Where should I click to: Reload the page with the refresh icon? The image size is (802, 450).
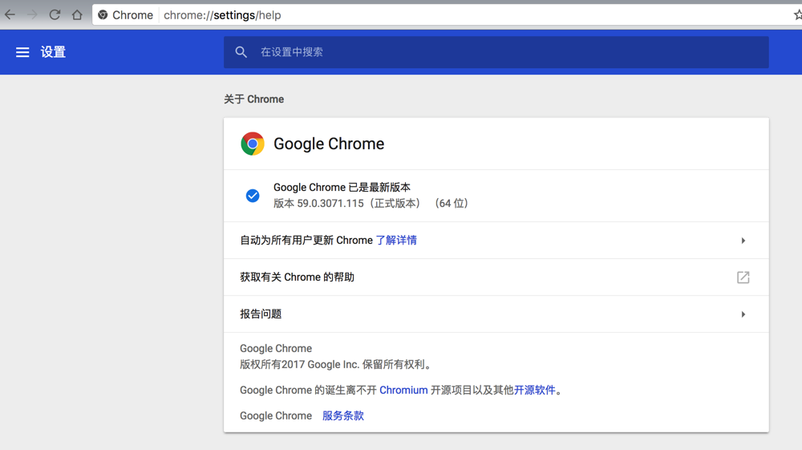click(x=55, y=14)
